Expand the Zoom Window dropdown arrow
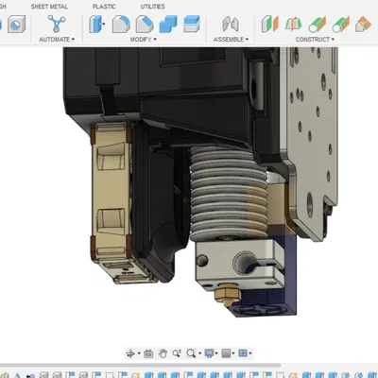This screenshot has width=378, height=378. click(199, 353)
